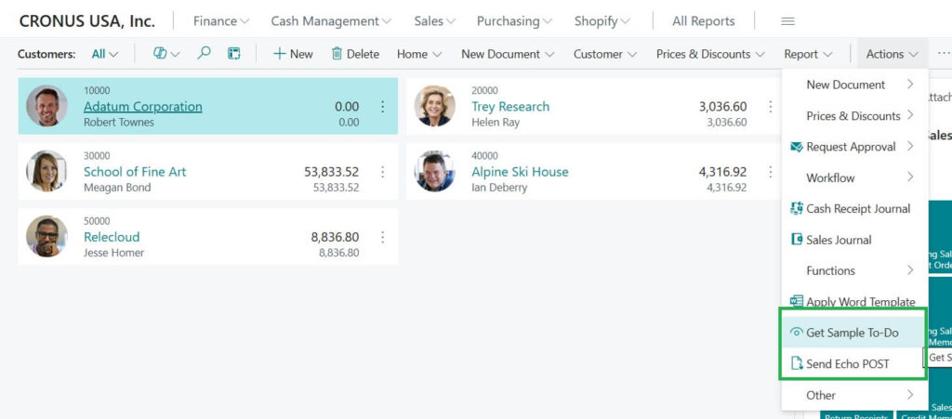Click the Request Approval icon
Viewport: 952px width, 419px height.
coord(797,147)
